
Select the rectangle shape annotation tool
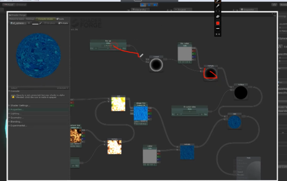pos(218,11)
